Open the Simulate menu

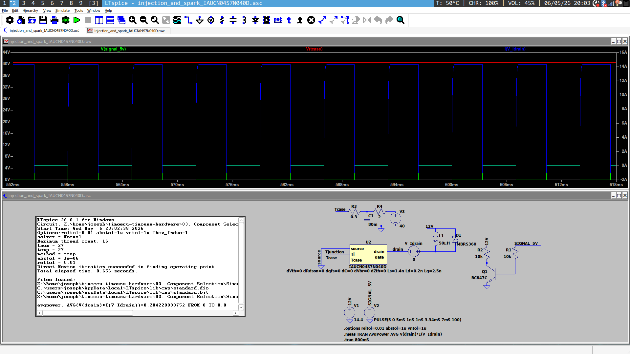62,10
